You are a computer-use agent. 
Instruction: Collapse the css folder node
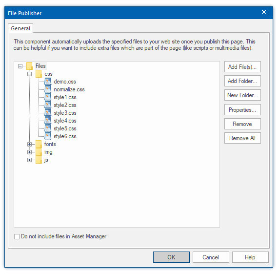30,74
